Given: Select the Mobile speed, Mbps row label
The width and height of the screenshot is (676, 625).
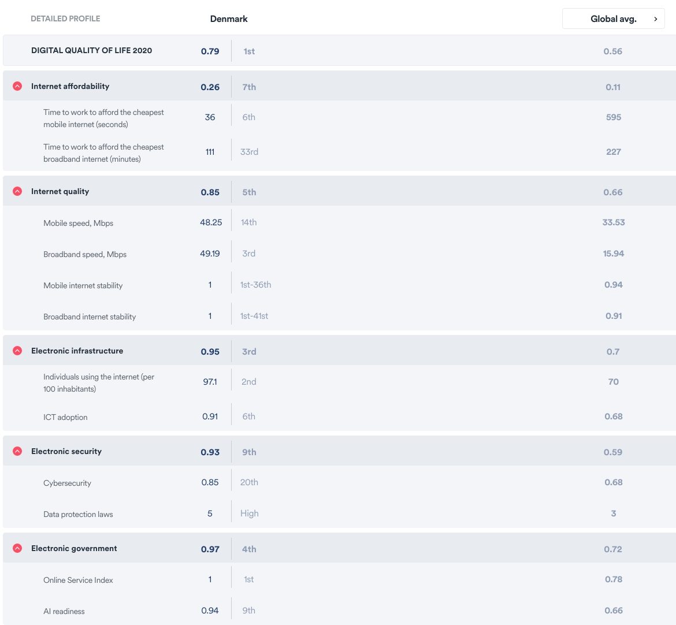Looking at the screenshot, I should click(x=78, y=224).
